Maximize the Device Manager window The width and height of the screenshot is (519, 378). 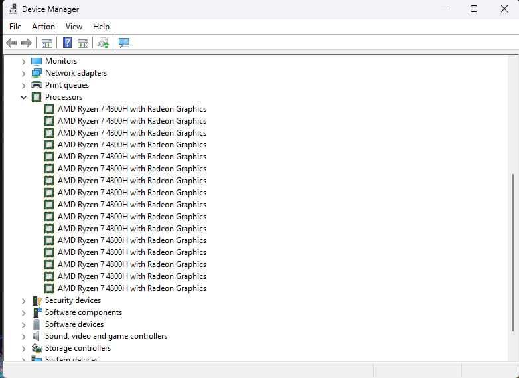tap(474, 9)
